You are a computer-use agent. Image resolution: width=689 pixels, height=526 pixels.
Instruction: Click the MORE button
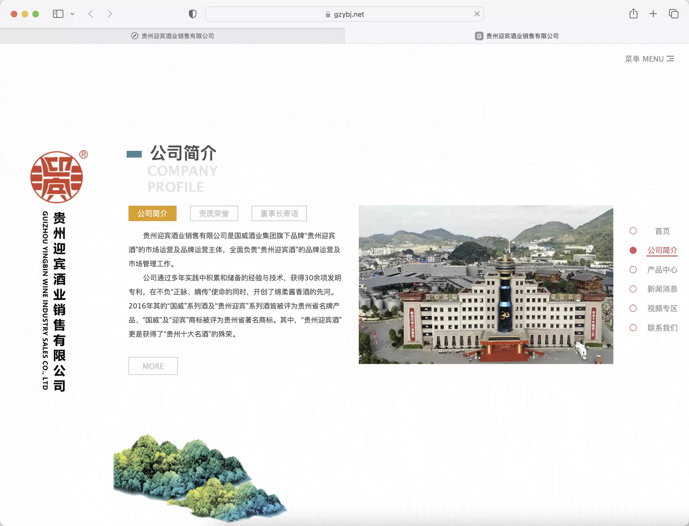(153, 366)
